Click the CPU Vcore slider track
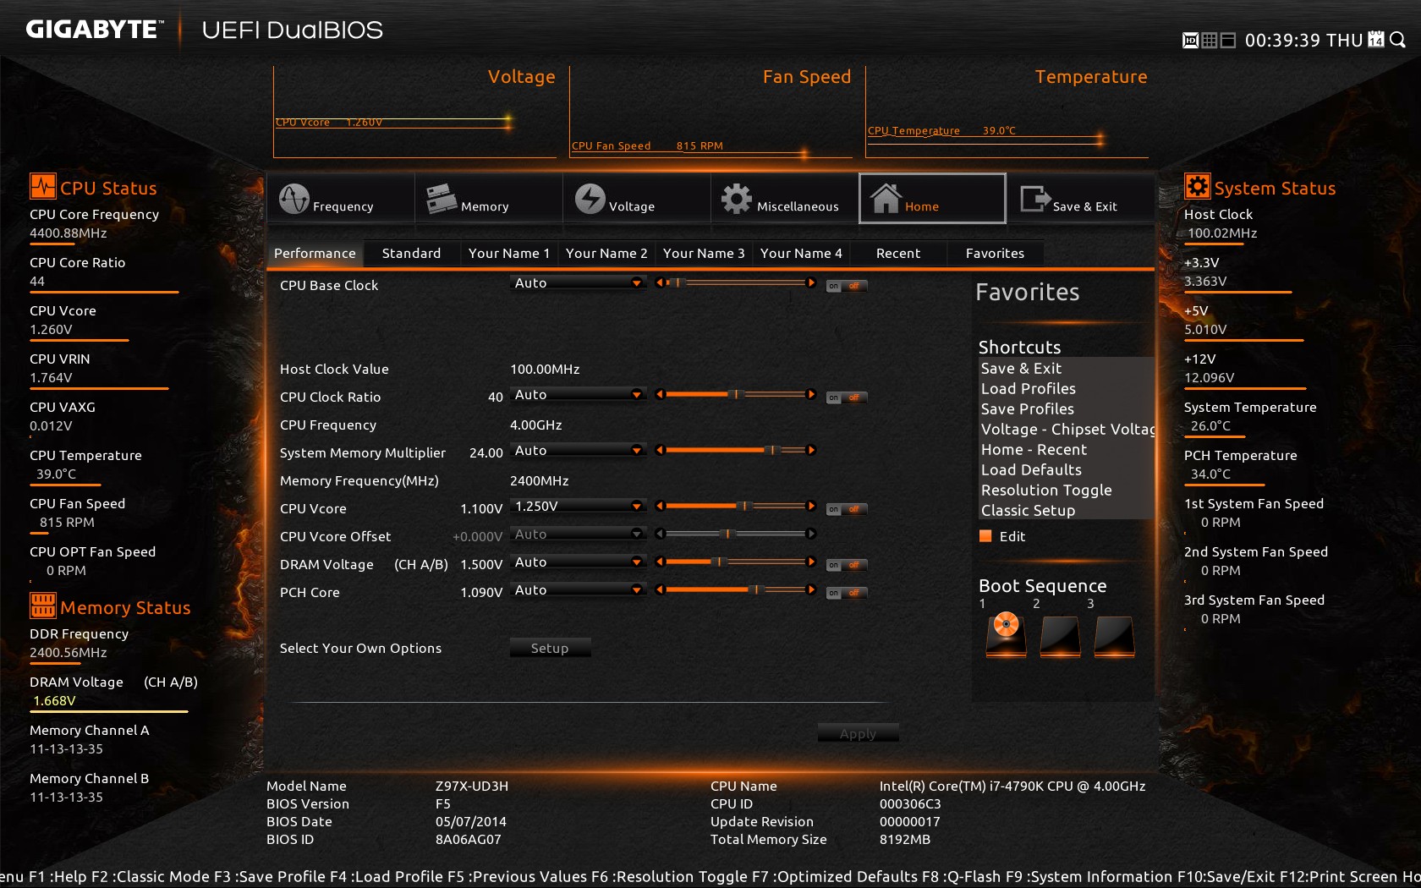The height and width of the screenshot is (888, 1421). tap(735, 506)
